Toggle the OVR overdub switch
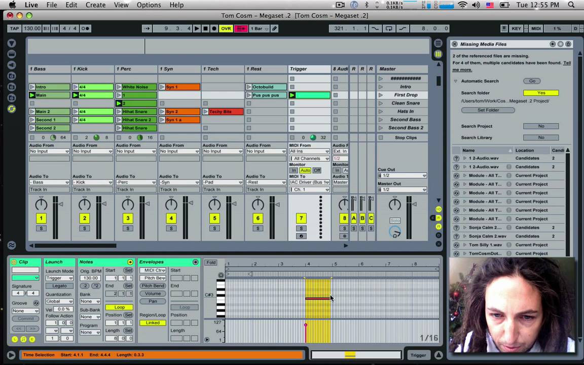This screenshot has width=584, height=365. [x=226, y=28]
